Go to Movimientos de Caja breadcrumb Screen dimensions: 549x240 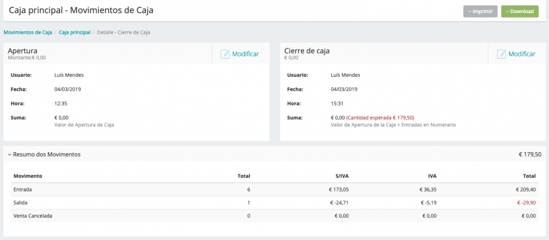point(27,32)
